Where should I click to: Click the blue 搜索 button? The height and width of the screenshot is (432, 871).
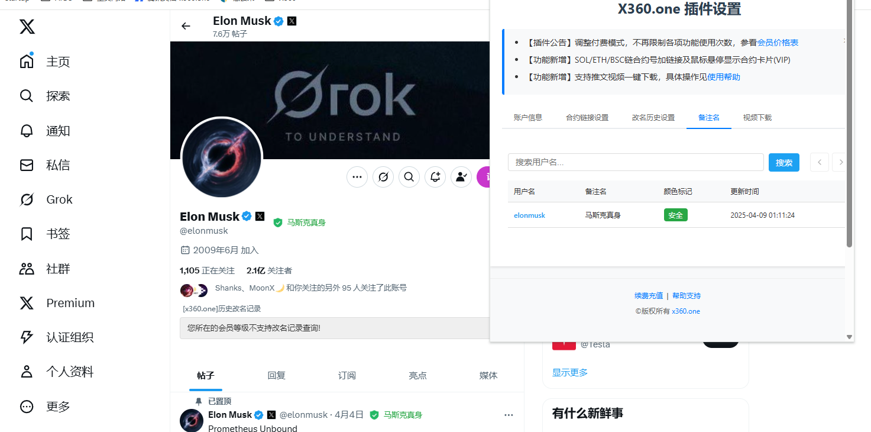(784, 162)
